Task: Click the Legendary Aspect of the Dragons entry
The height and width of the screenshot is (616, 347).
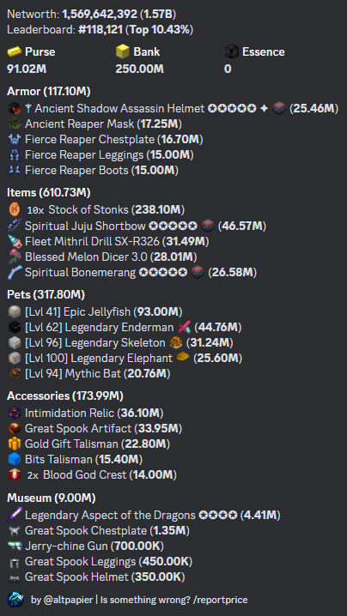Action: click(x=143, y=515)
